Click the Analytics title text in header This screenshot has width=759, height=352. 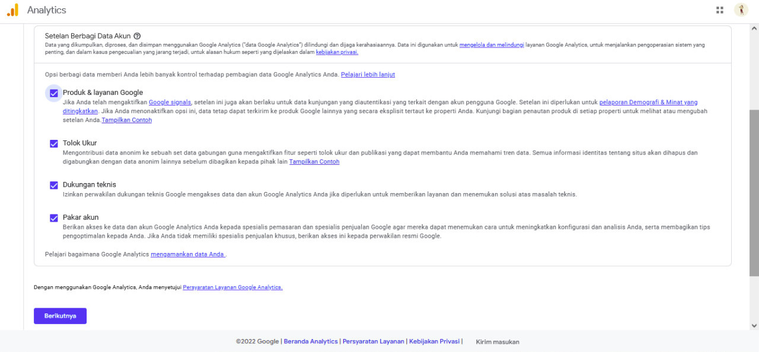[x=47, y=10]
